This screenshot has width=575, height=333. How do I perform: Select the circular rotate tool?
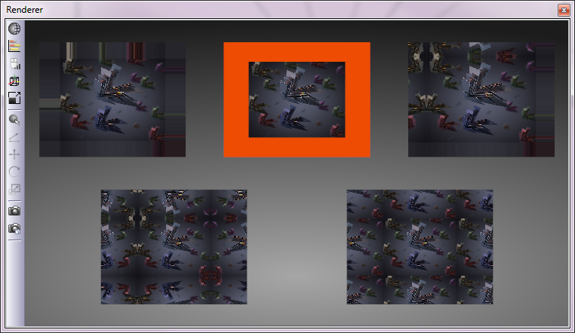pos(14,171)
